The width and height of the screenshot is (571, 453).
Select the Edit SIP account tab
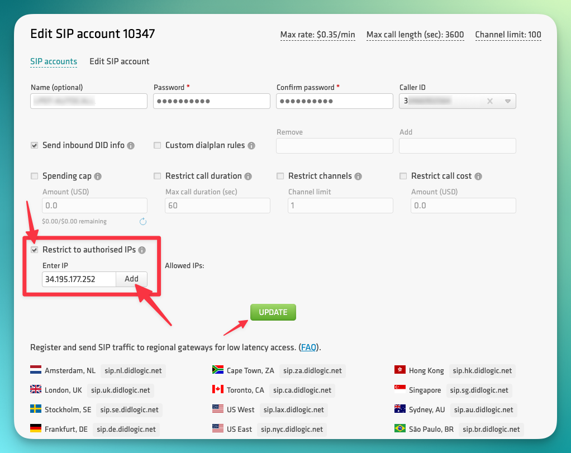tap(119, 61)
